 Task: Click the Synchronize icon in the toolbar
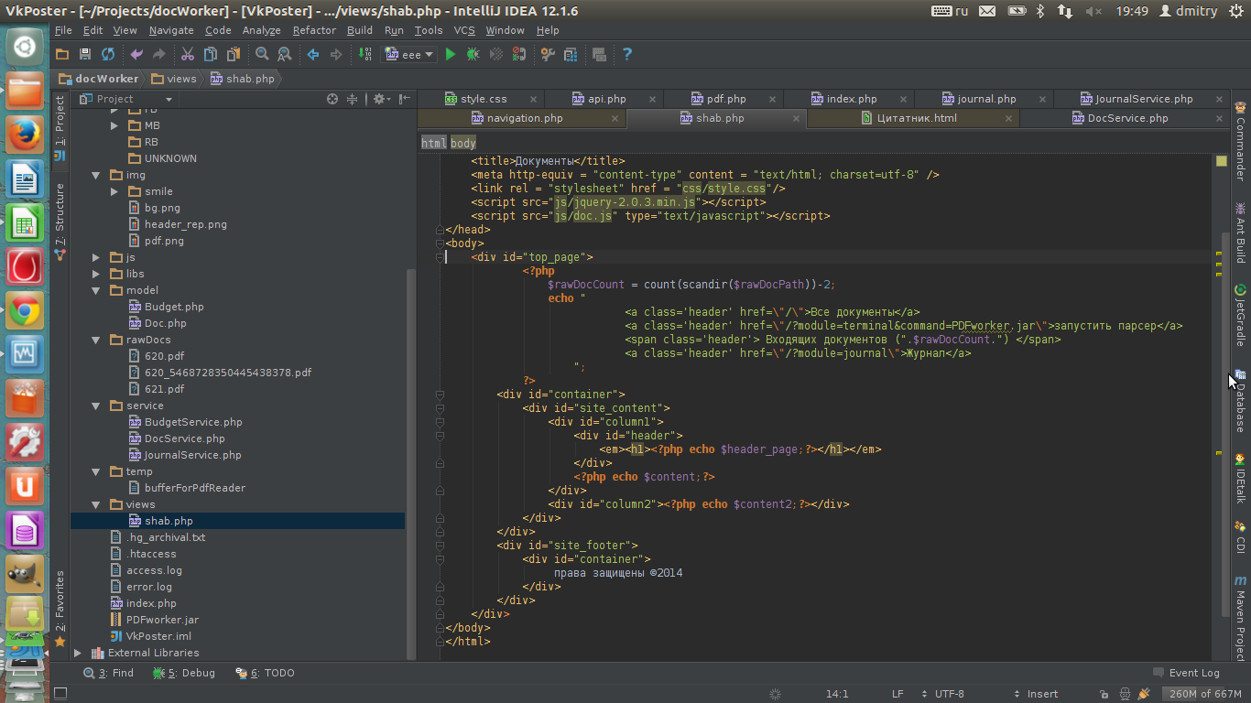coord(108,55)
